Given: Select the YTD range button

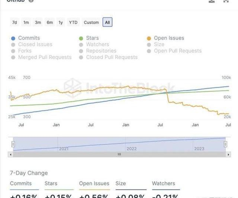Looking at the screenshot, I should pos(73,22).
